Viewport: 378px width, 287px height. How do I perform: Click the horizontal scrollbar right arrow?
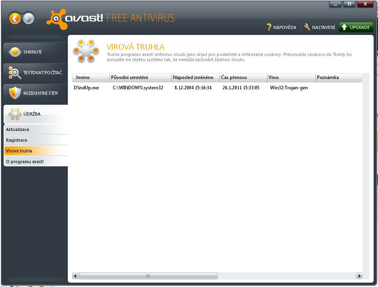click(359, 275)
